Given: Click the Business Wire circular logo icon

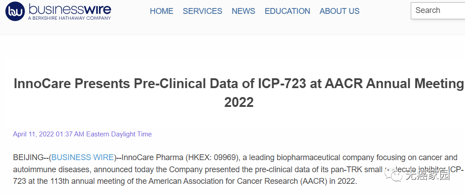Looking at the screenshot, I should point(15,12).
